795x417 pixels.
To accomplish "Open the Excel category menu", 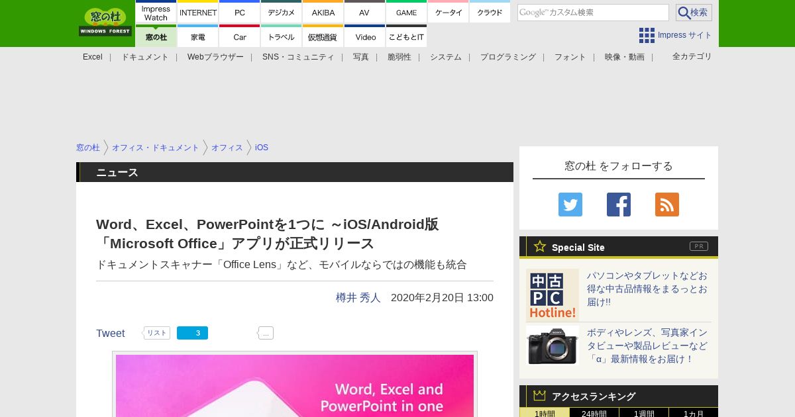I will [x=93, y=57].
